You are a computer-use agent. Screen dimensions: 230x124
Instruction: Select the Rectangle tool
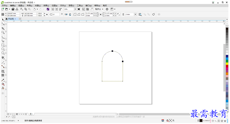pyautogui.click(x=3, y=45)
